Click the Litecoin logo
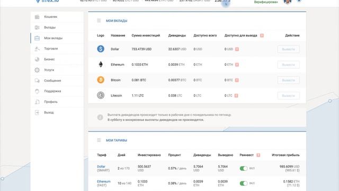The width and height of the screenshot is (339, 191). coord(101,95)
